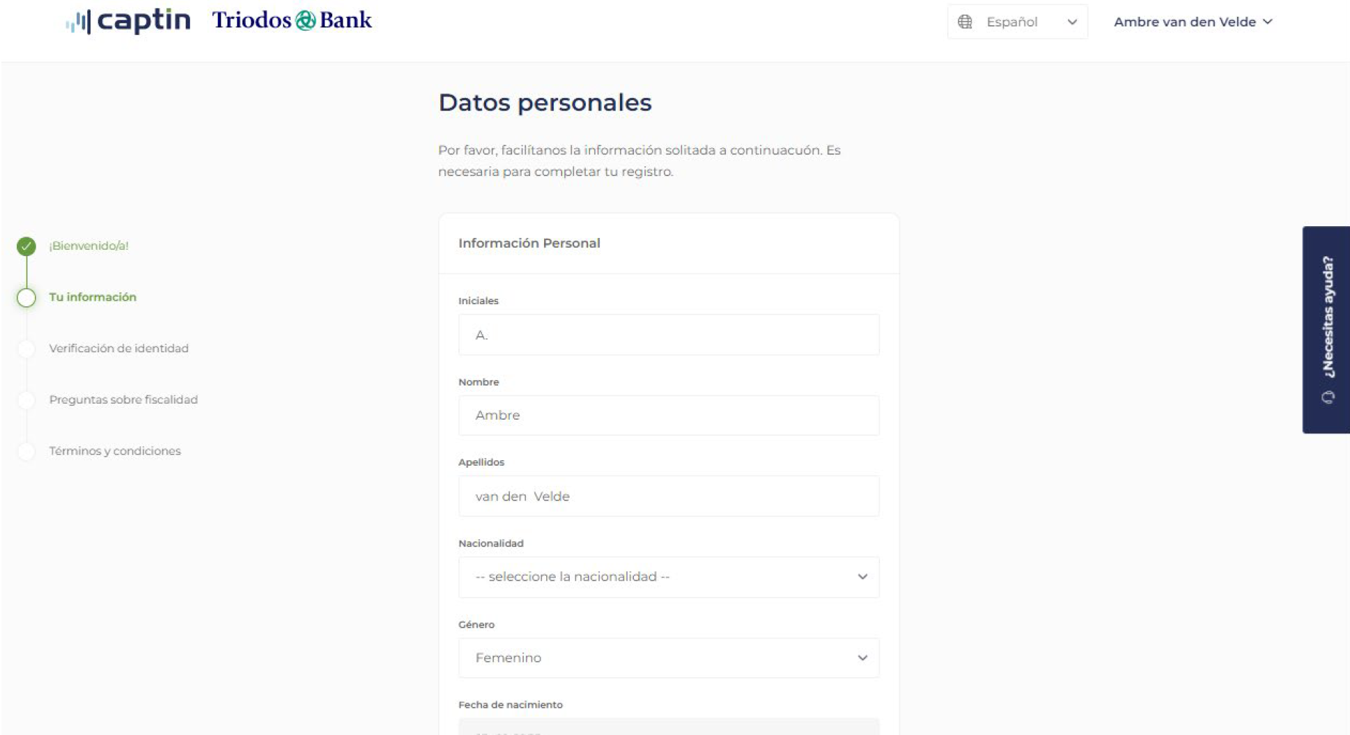Click the Tu información step circle
This screenshot has height=735, width=1350.
coord(26,297)
